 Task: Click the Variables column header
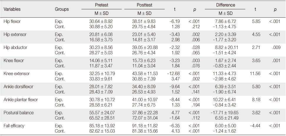[12, 9]
